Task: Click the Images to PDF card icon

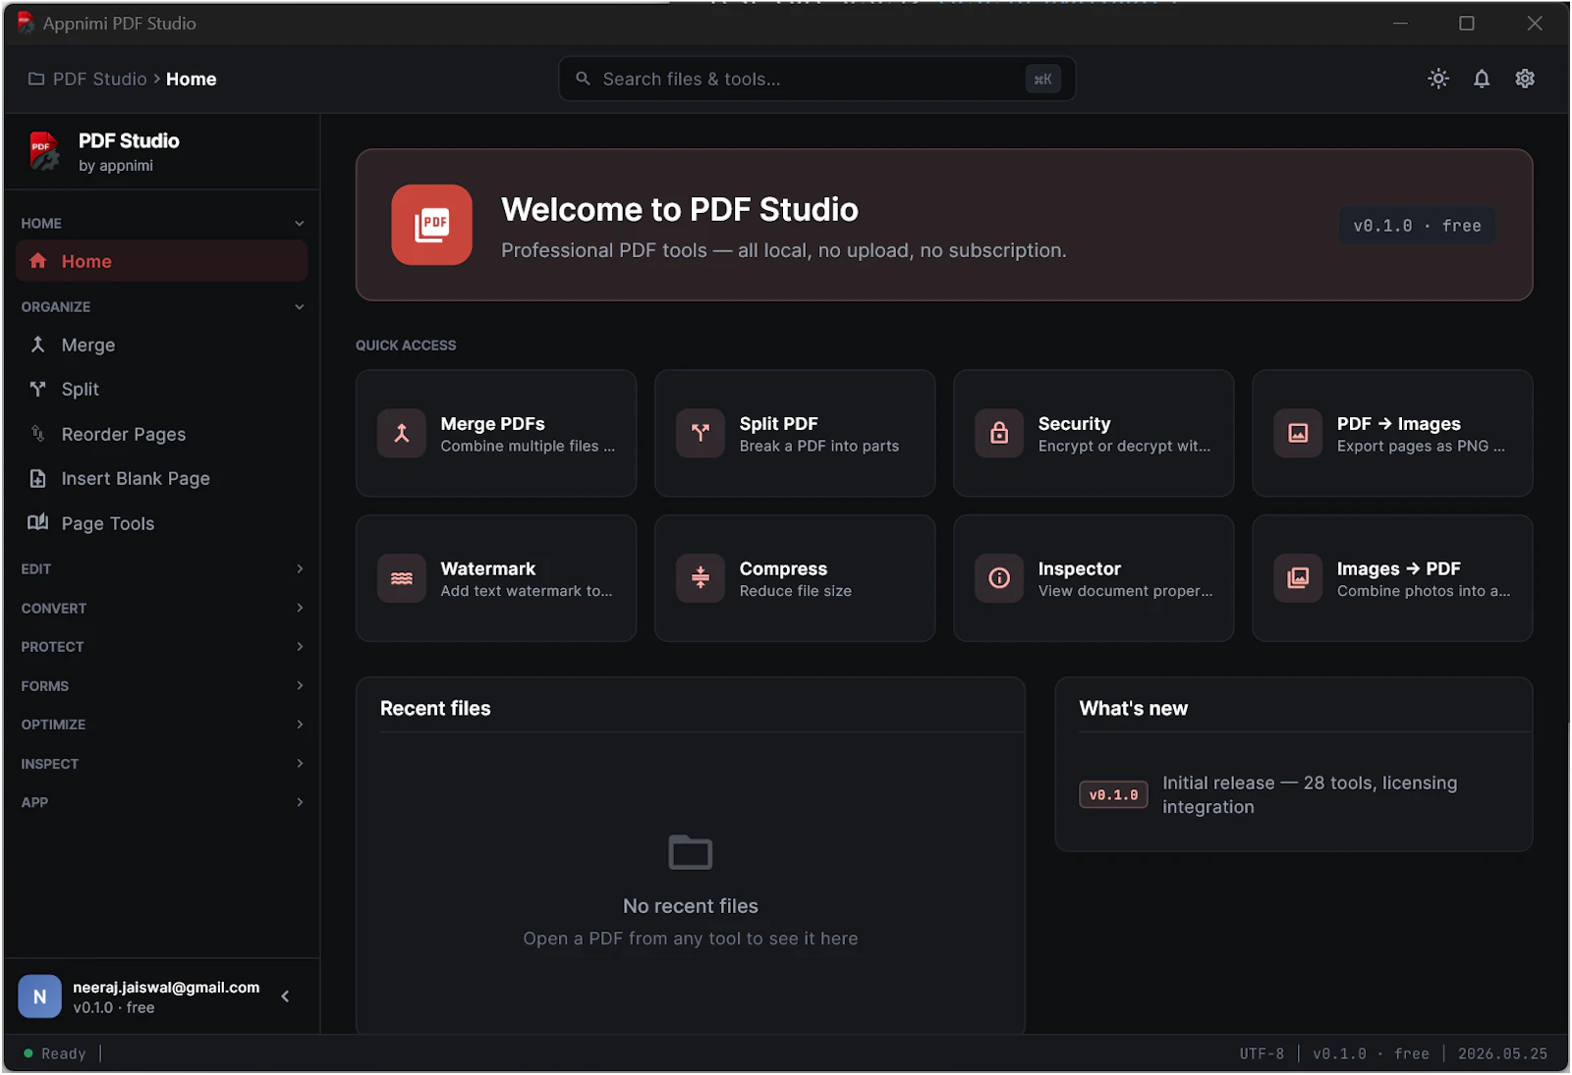Action: (1298, 578)
